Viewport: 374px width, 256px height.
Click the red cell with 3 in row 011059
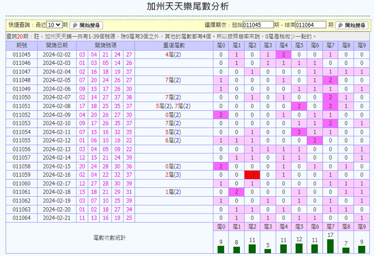click(x=252, y=175)
